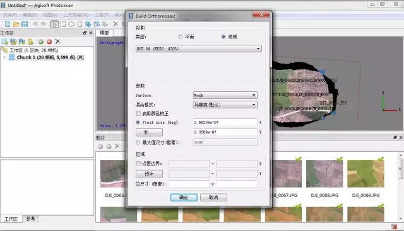Click the Add scale bar icon in workspace toolbar
The height and width of the screenshot is (231, 404).
30,42
